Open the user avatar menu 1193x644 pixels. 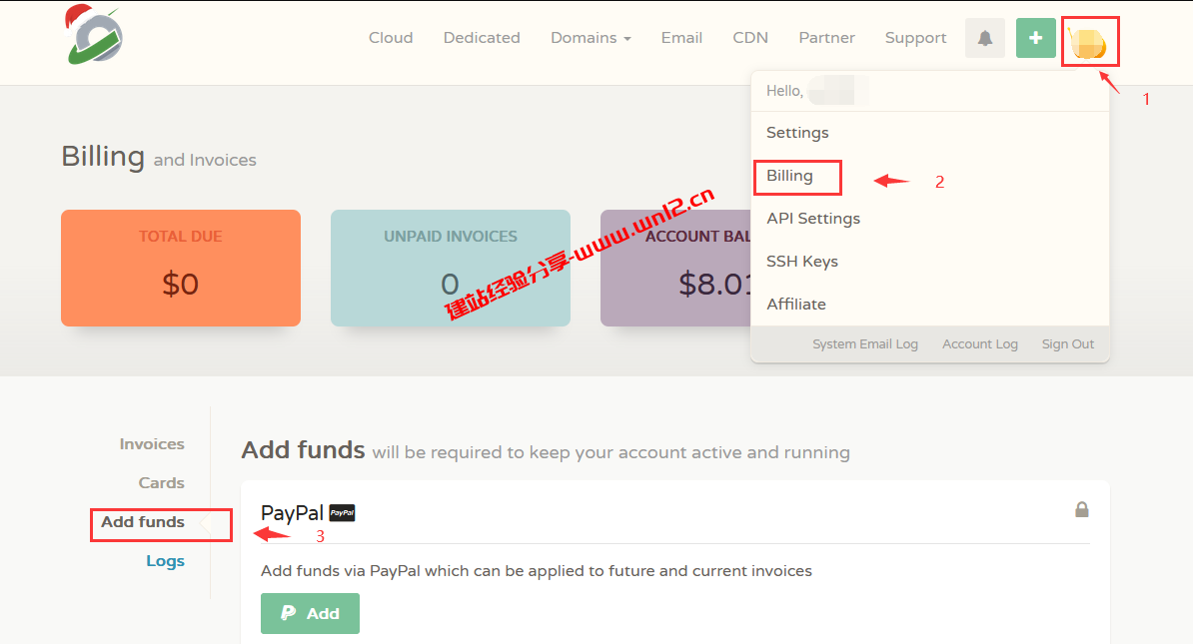[1088, 42]
